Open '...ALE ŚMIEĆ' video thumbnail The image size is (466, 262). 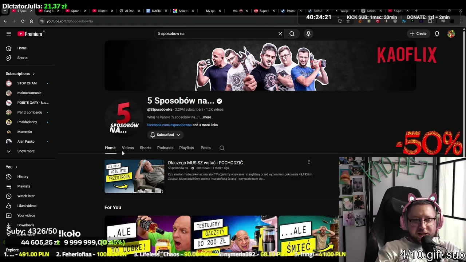(309, 236)
